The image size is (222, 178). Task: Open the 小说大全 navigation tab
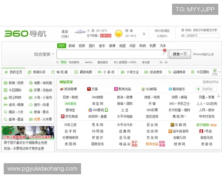(x=130, y=72)
